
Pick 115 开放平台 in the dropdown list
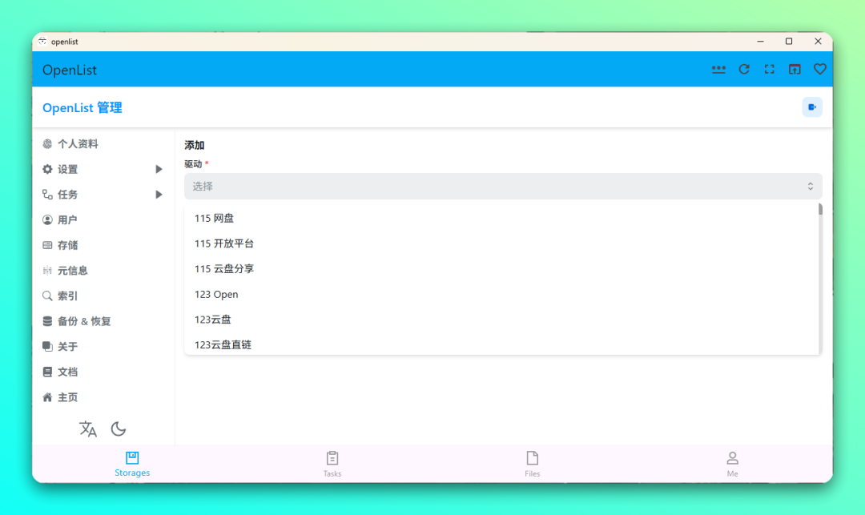click(224, 243)
